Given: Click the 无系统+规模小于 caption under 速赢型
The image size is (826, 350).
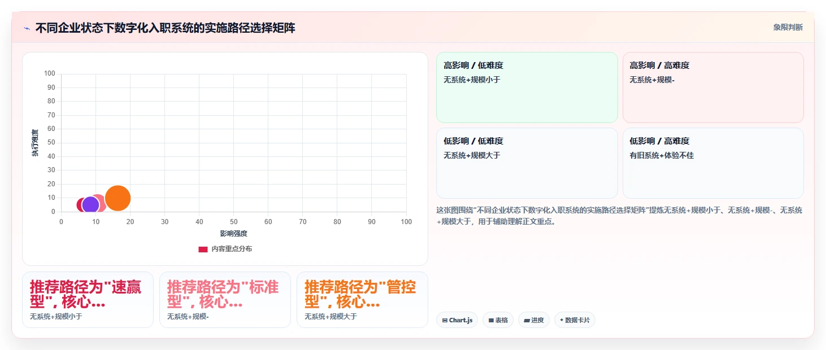Looking at the screenshot, I should 56,317.
